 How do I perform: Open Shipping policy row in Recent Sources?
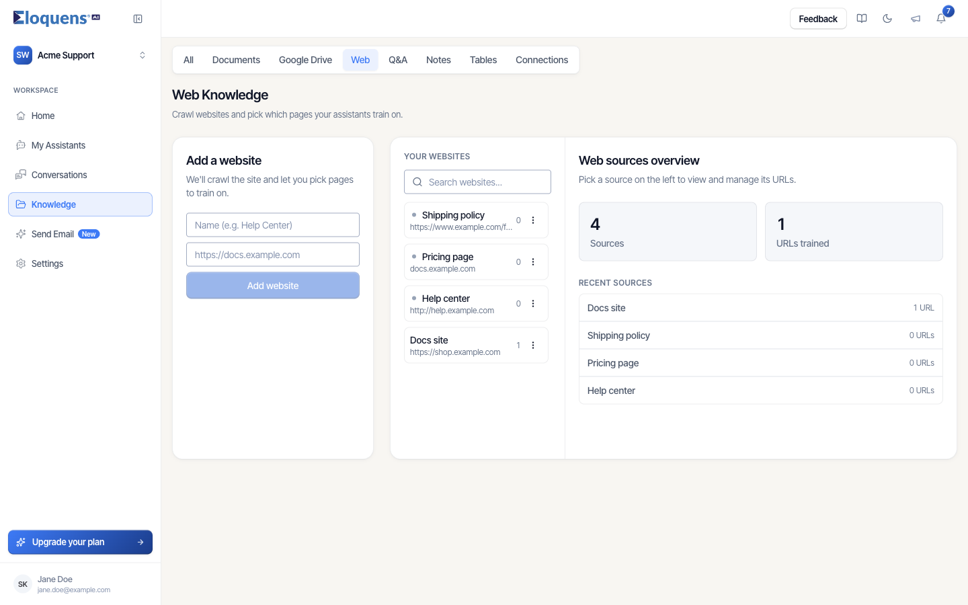[760, 335]
